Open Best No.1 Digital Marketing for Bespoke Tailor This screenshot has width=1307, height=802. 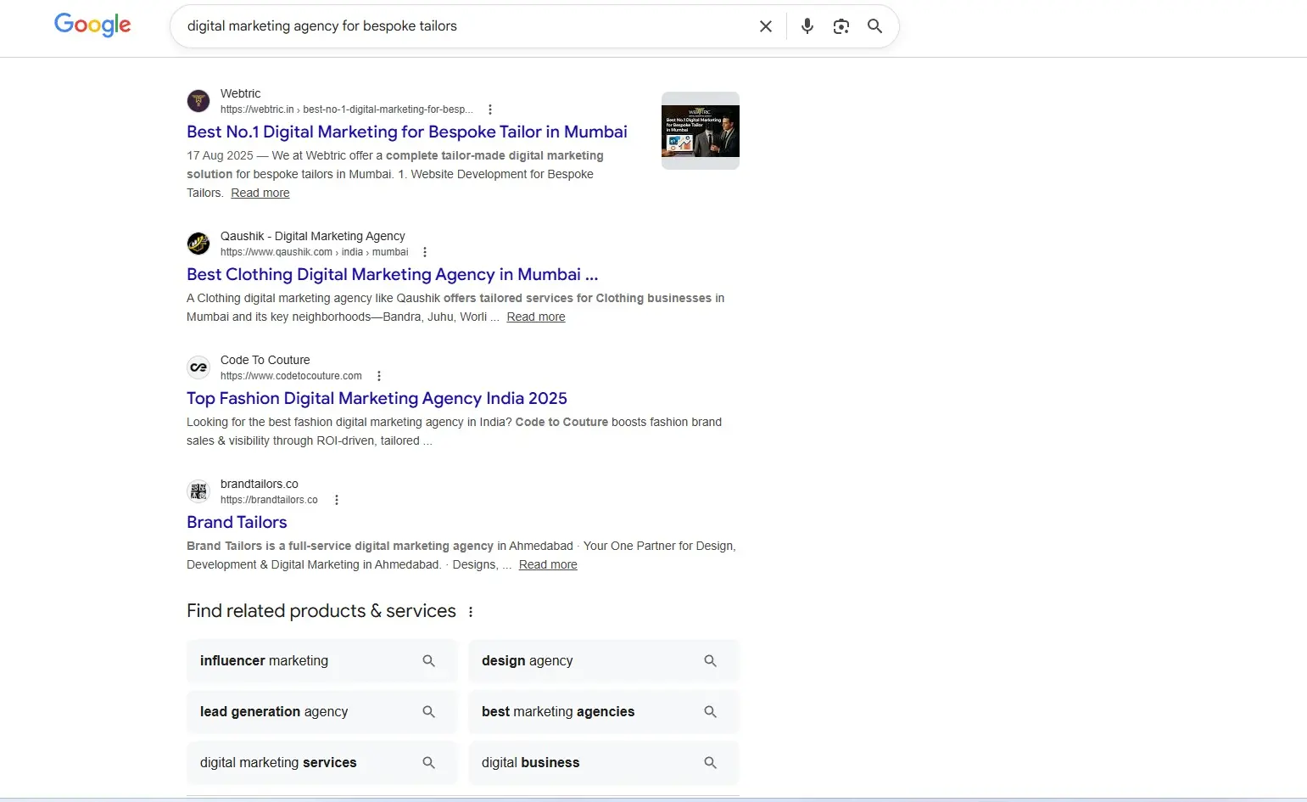(x=406, y=132)
